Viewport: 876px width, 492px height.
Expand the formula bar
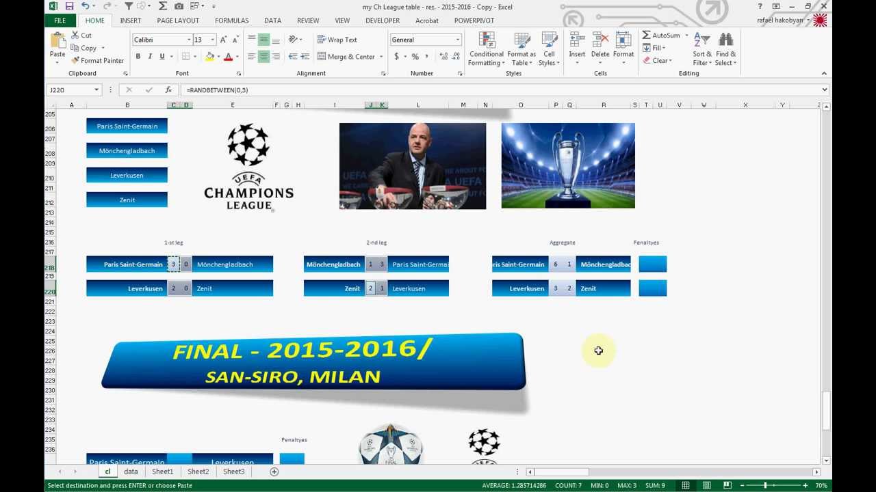[824, 90]
